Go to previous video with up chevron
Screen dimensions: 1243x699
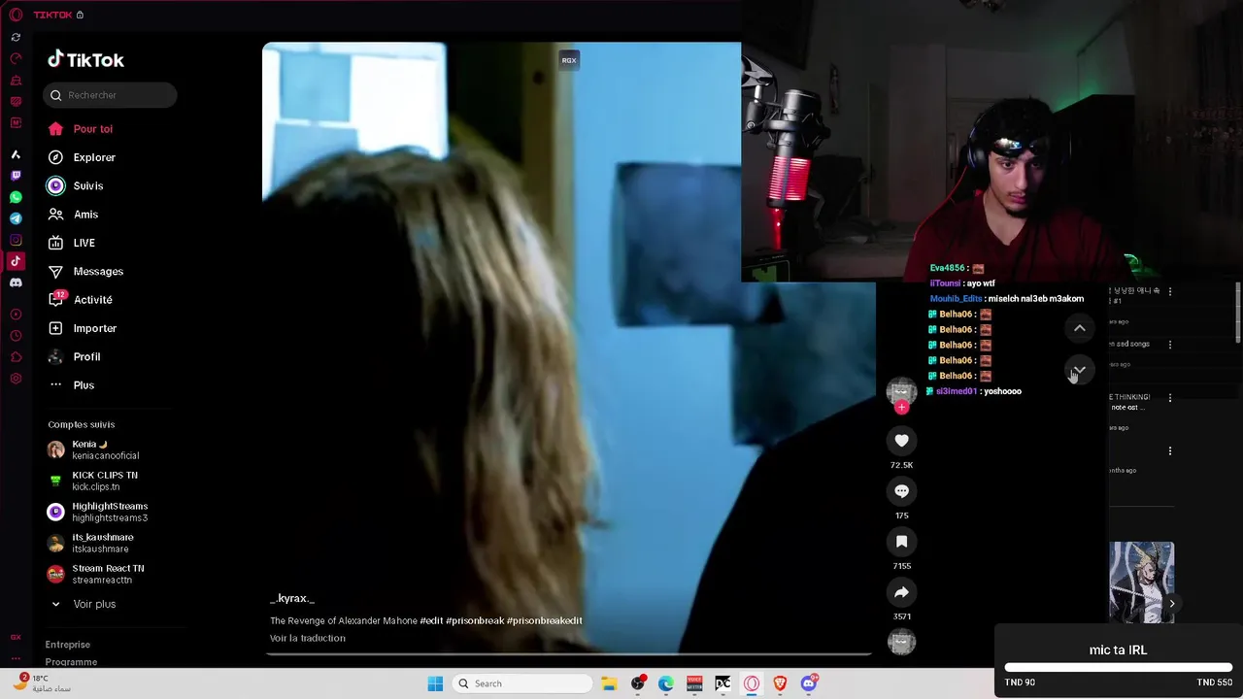(x=1079, y=328)
